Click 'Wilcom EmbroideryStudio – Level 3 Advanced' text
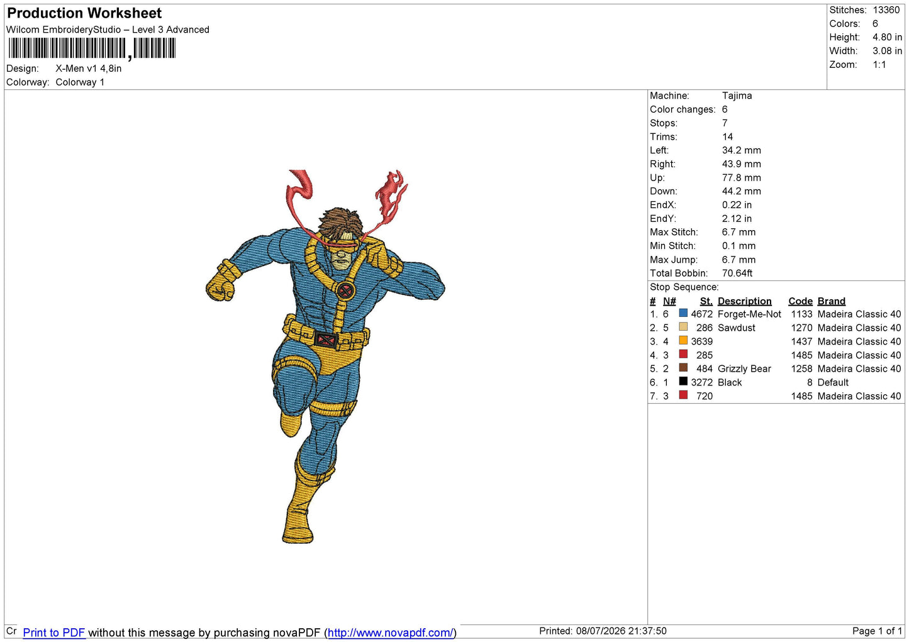Image resolution: width=909 pixels, height=642 pixels. coord(108,30)
